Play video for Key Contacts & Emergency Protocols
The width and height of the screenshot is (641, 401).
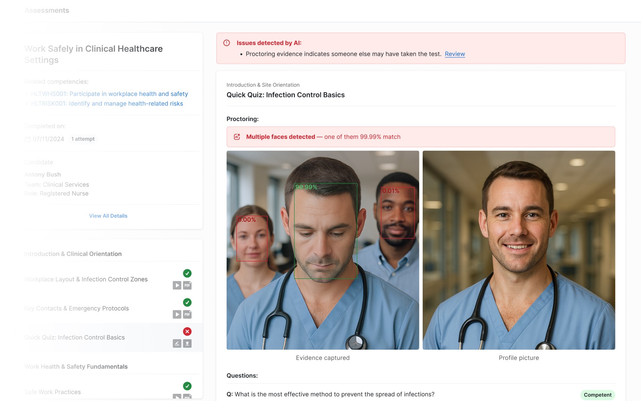(177, 314)
